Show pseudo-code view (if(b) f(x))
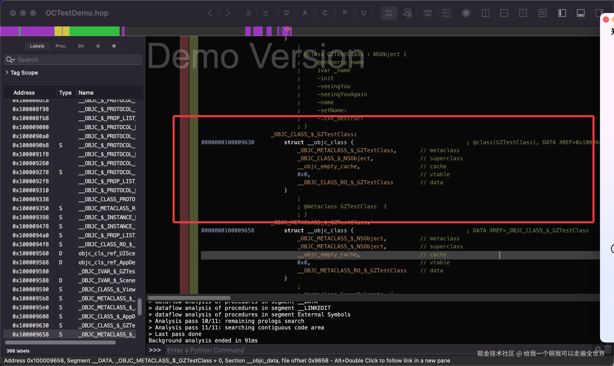 (427, 13)
